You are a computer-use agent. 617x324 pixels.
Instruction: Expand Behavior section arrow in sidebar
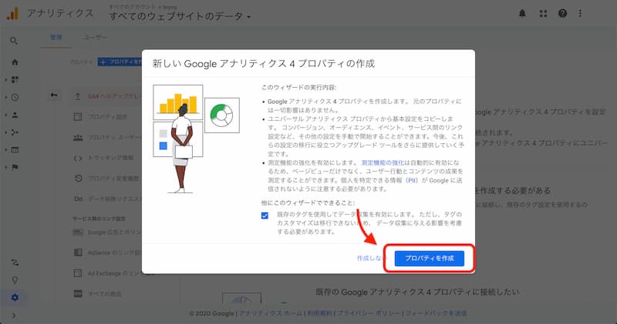point(6,149)
